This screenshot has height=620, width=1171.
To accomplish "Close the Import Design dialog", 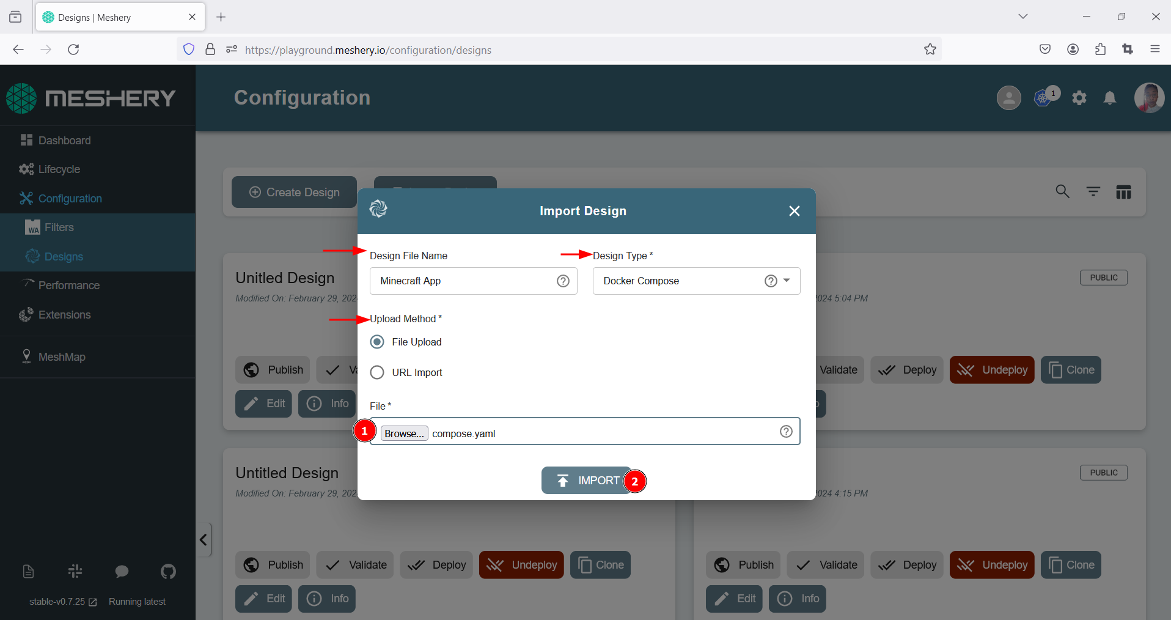I will tap(794, 211).
